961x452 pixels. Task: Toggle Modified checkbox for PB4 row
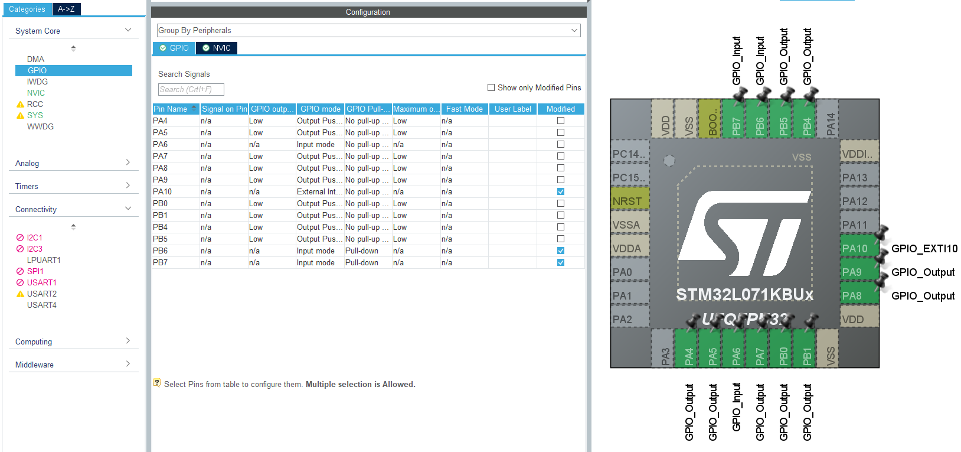pyautogui.click(x=561, y=227)
